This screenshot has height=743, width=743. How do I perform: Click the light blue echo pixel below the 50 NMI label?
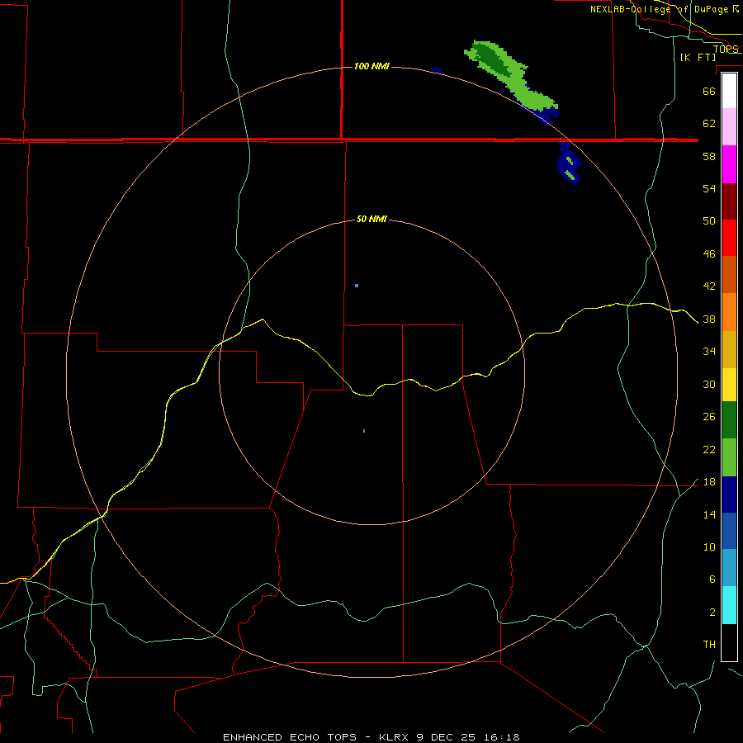click(x=357, y=286)
